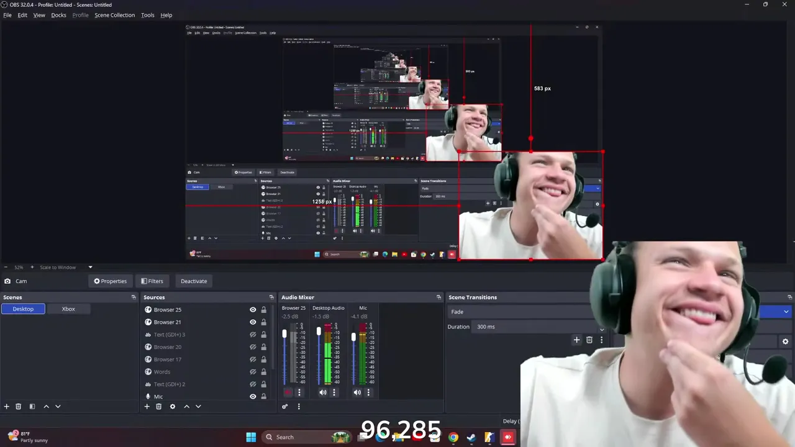Show the Text (GDI+) 3 source
795x447 pixels.
tap(253, 335)
